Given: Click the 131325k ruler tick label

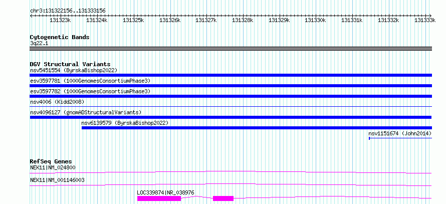Looking at the screenshot, I should click(133, 20).
